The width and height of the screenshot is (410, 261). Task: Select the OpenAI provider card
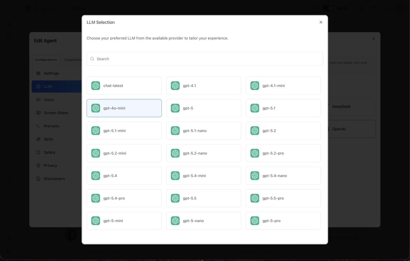pyautogui.click(x=352, y=129)
